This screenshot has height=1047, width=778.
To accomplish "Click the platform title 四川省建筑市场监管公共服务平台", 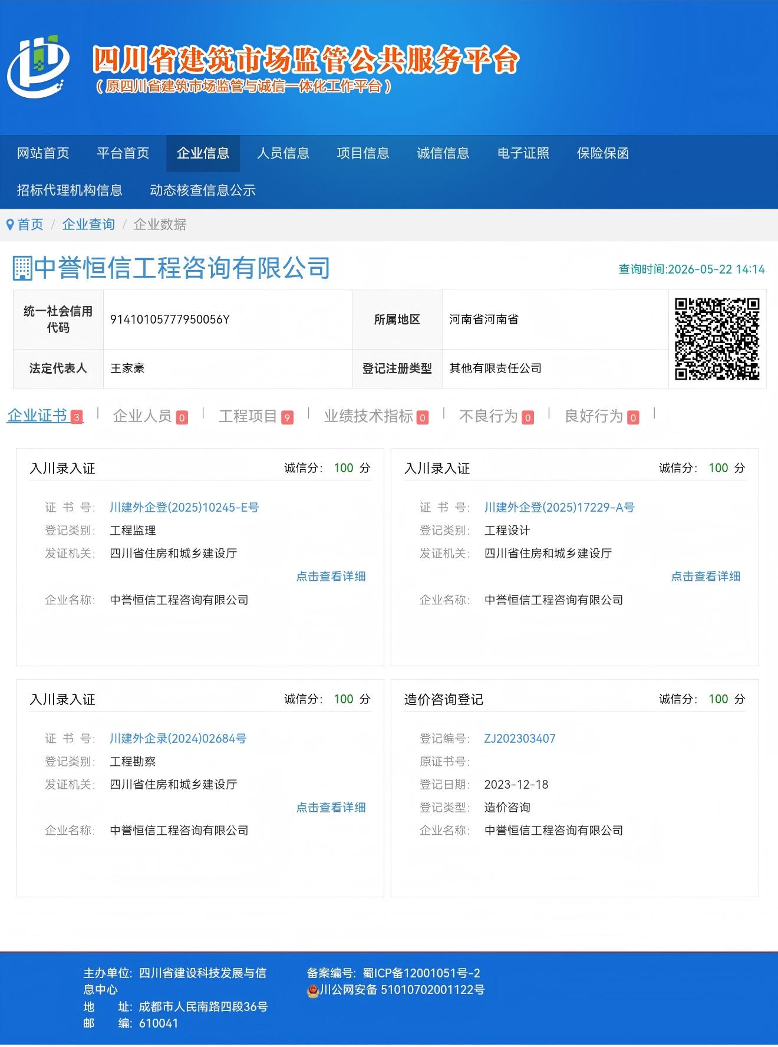I will point(306,60).
